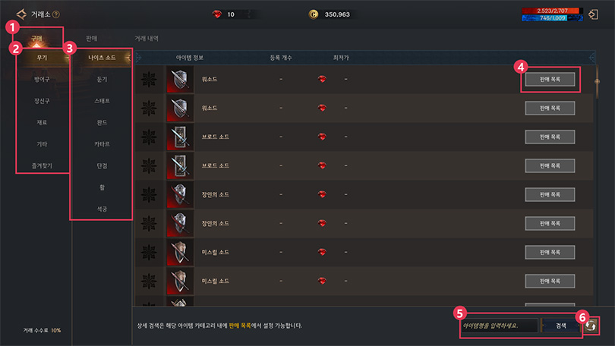Click the refresh icon beside 검색 button
The width and height of the screenshot is (615, 346).
click(x=591, y=326)
